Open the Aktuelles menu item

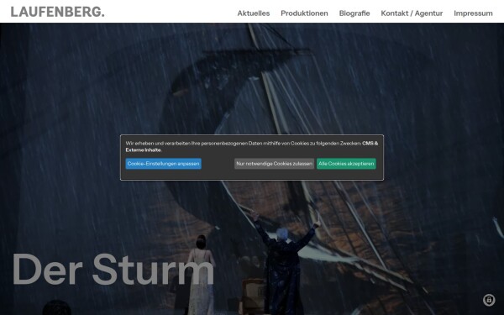point(254,13)
